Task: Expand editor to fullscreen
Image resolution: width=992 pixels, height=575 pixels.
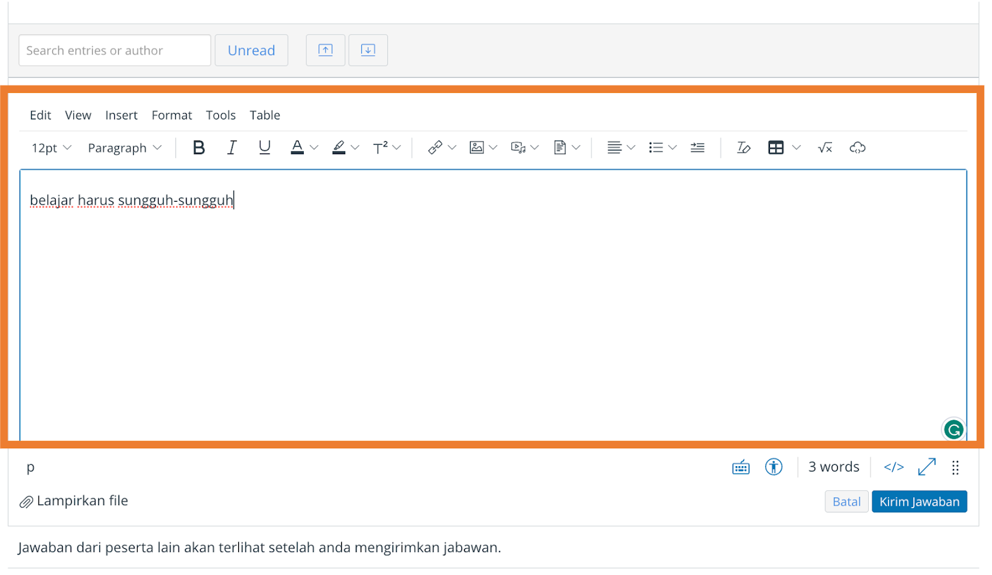Action: tap(927, 467)
